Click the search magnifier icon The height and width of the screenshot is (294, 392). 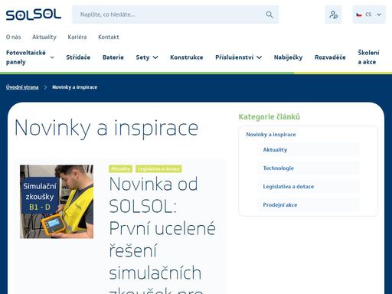pyautogui.click(x=269, y=15)
